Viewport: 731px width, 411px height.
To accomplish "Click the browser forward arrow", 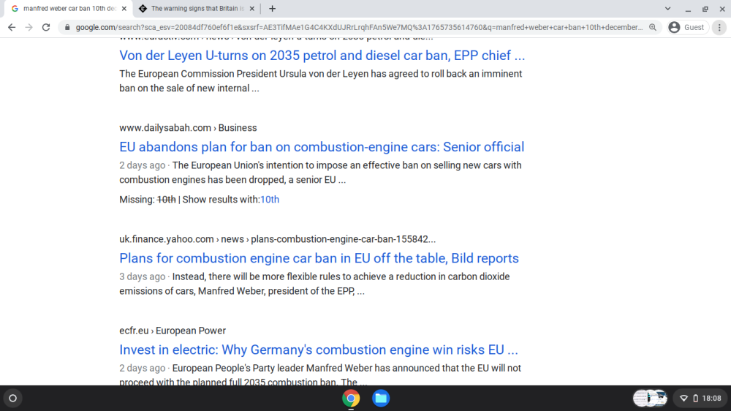I will pyautogui.click(x=29, y=28).
